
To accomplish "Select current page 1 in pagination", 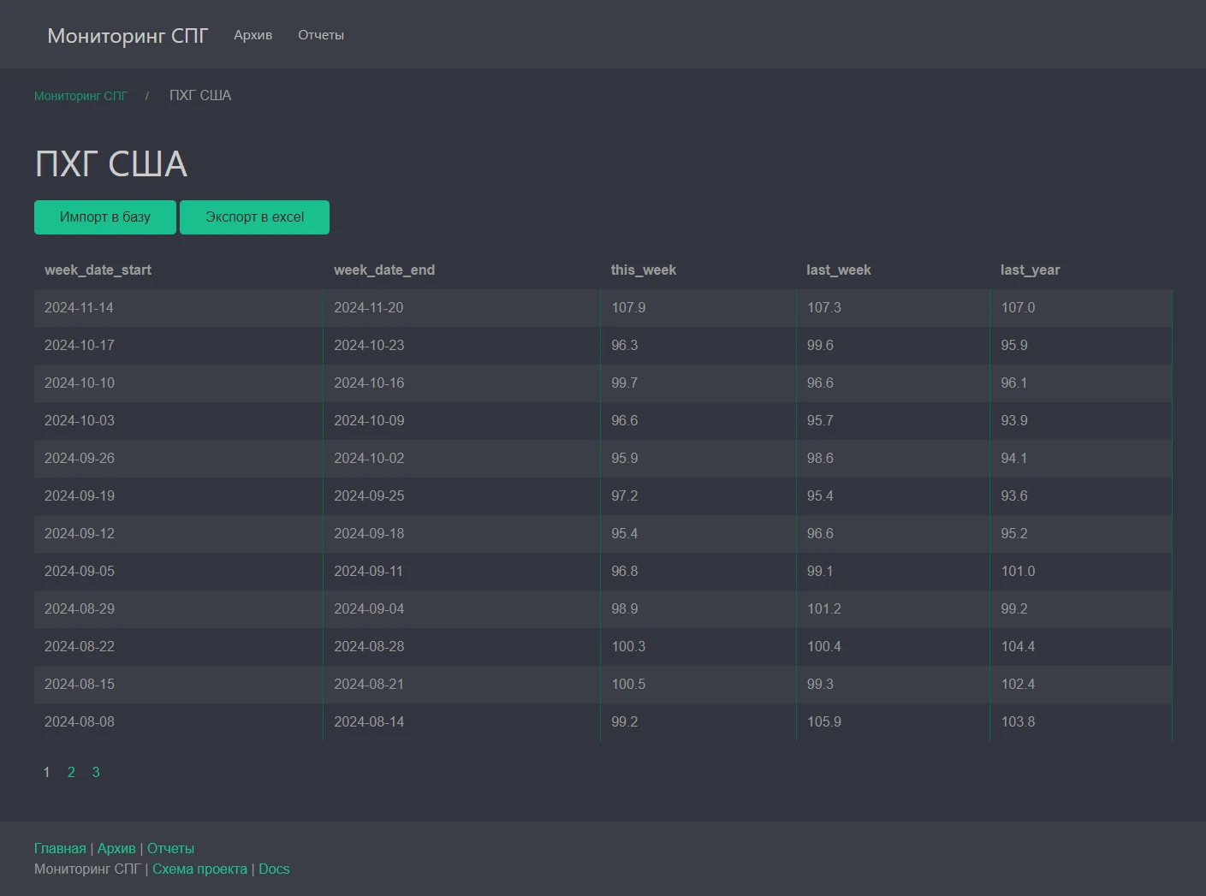I will click(x=46, y=772).
